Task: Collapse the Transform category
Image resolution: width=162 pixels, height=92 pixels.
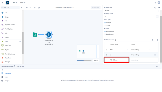Action: coord(20,58)
